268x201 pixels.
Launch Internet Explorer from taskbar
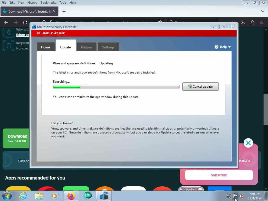coord(23,196)
